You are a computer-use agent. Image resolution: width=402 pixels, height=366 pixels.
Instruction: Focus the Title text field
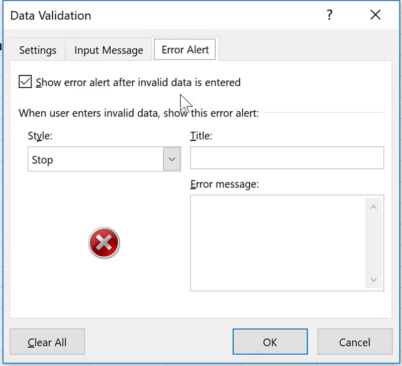pos(287,158)
